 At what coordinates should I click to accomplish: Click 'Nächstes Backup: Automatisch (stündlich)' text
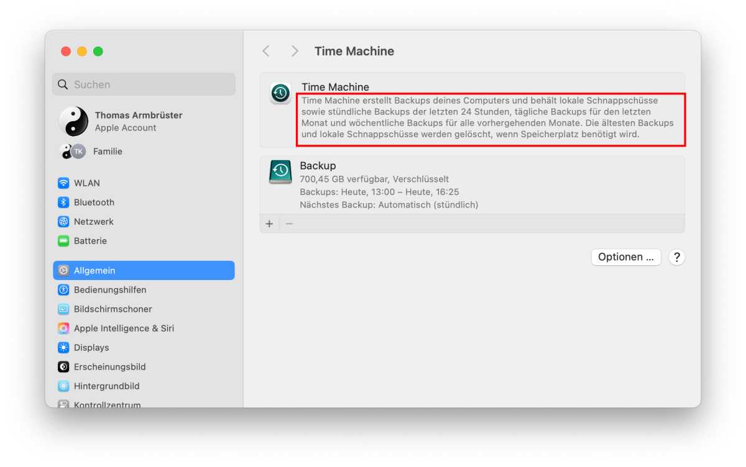[389, 205]
